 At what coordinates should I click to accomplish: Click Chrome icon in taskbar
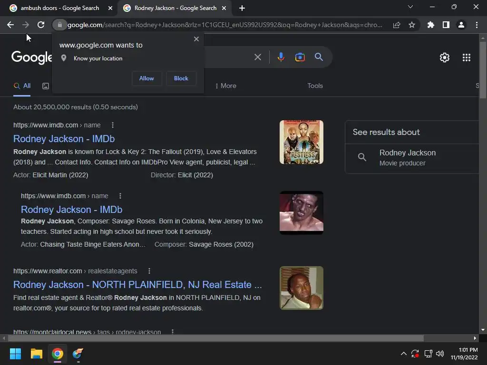coord(58,354)
